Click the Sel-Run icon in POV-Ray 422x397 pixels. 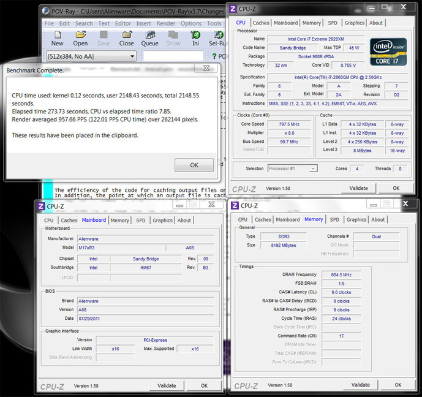(x=218, y=34)
